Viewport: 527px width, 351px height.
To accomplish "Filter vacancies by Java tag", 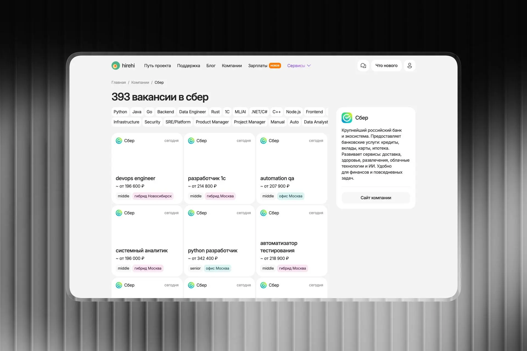I will click(137, 112).
